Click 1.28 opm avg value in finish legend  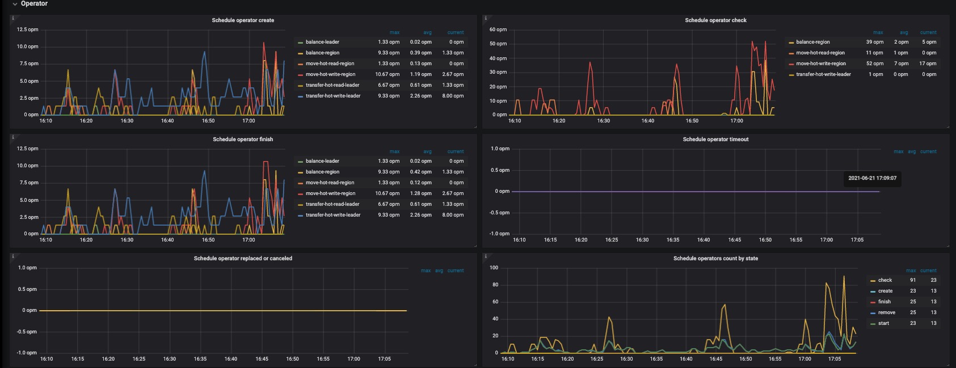point(420,193)
